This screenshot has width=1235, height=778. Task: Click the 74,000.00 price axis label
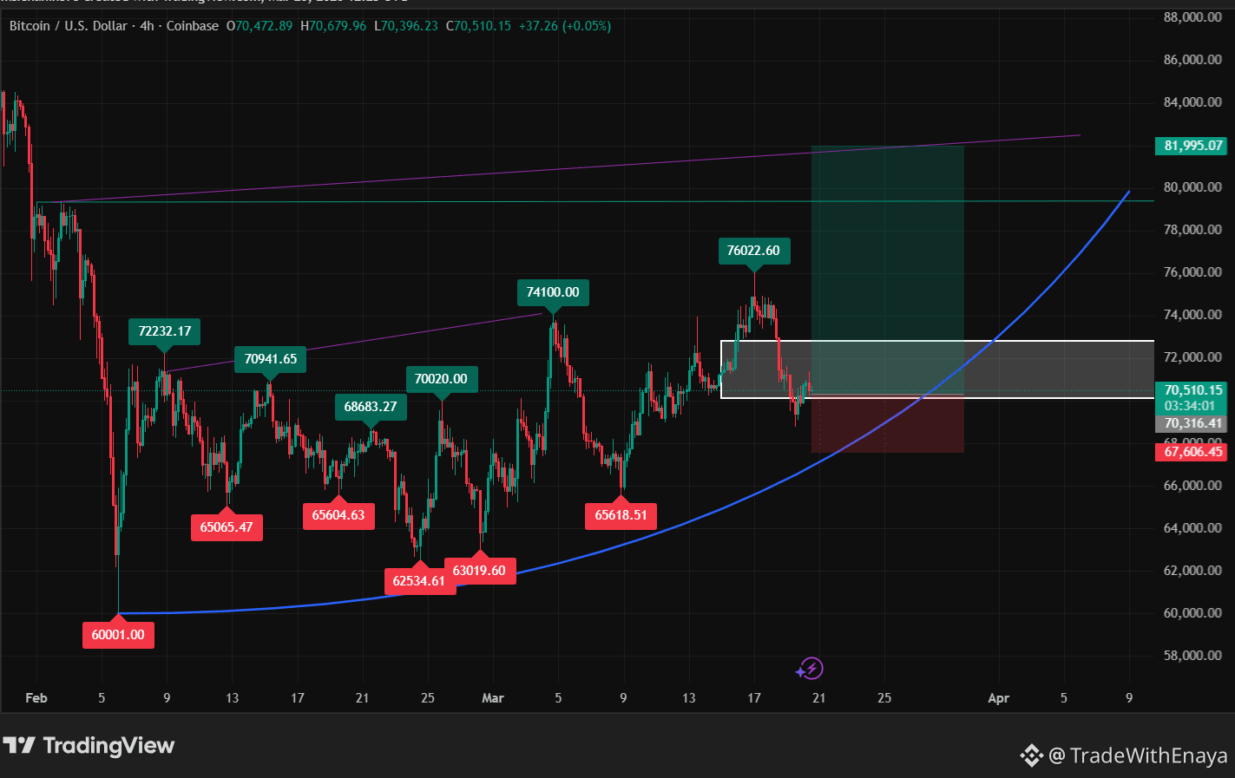click(x=1192, y=315)
